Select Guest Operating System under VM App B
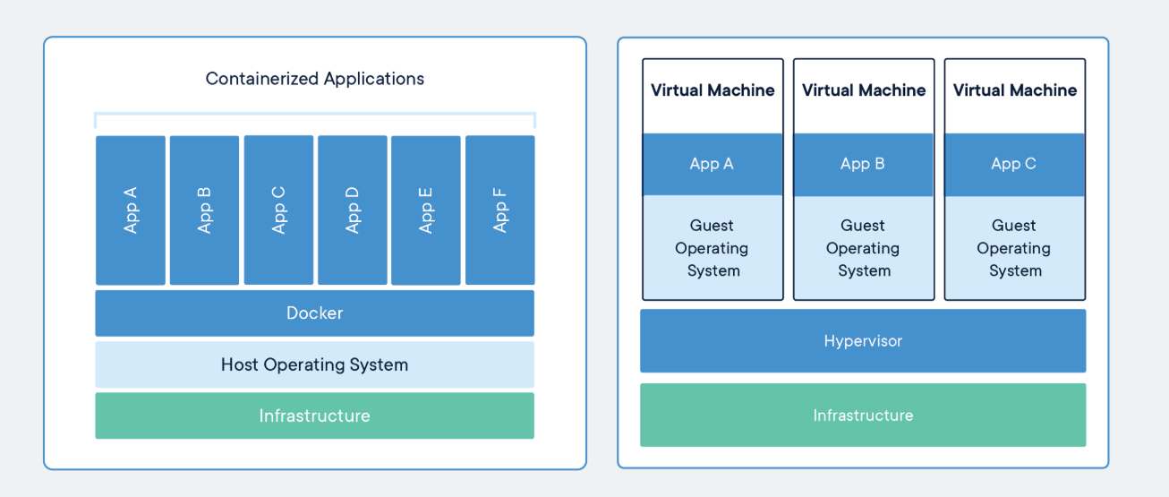The image size is (1169, 497). click(863, 248)
